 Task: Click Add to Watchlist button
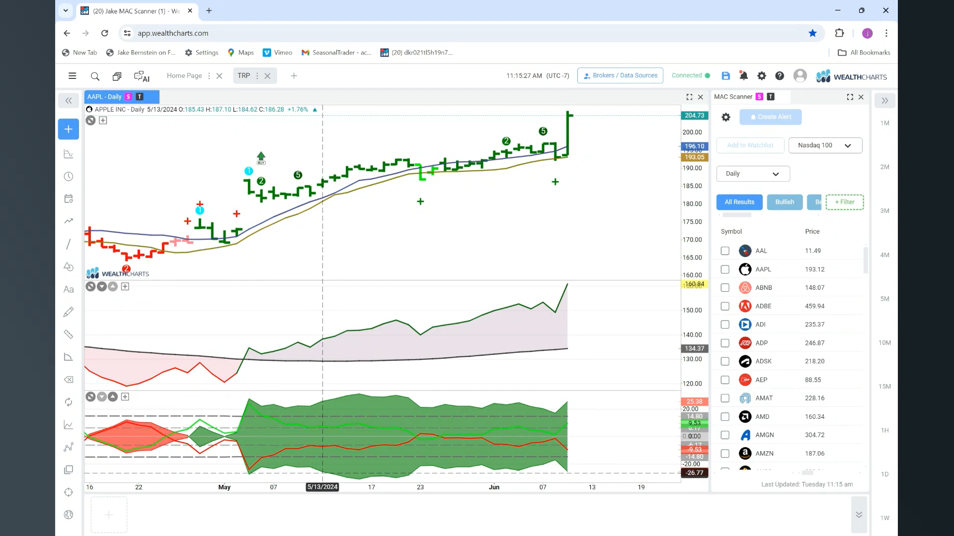pyautogui.click(x=750, y=145)
